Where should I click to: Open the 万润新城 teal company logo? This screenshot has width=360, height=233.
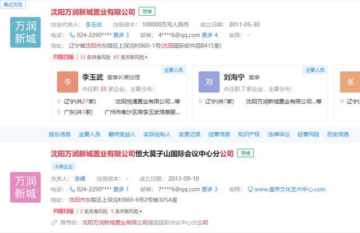point(25,33)
